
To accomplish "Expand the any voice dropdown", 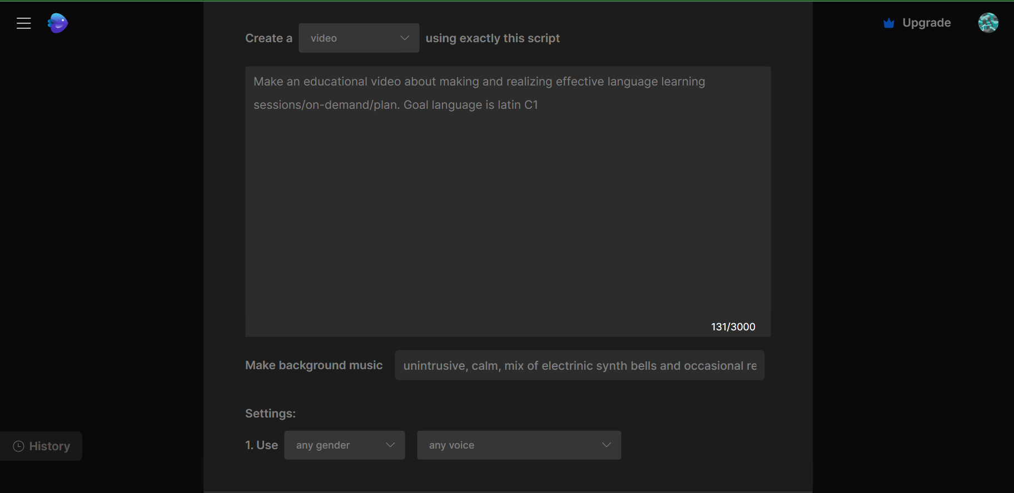I will coord(519,445).
